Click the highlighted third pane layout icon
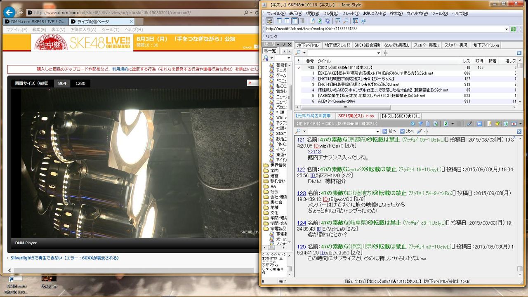The image size is (528, 297). 295,21
